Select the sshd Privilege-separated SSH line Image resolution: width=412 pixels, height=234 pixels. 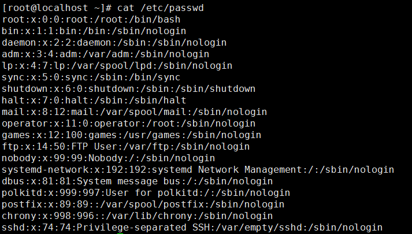point(192,228)
